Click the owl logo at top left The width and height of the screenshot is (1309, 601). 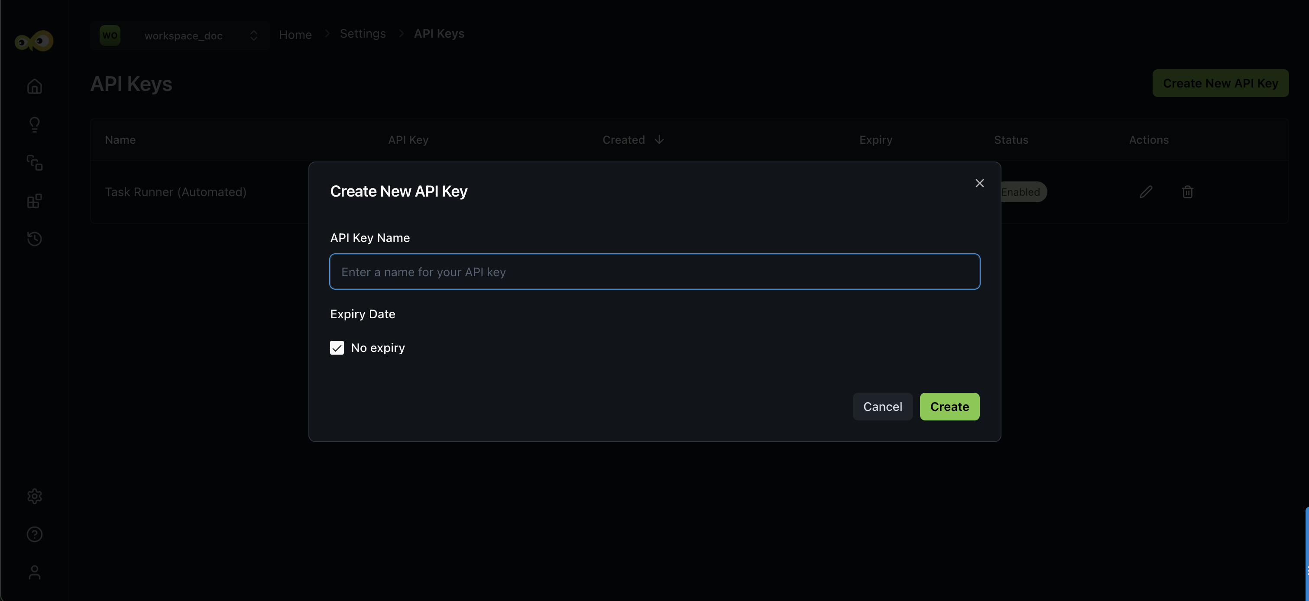tap(34, 41)
